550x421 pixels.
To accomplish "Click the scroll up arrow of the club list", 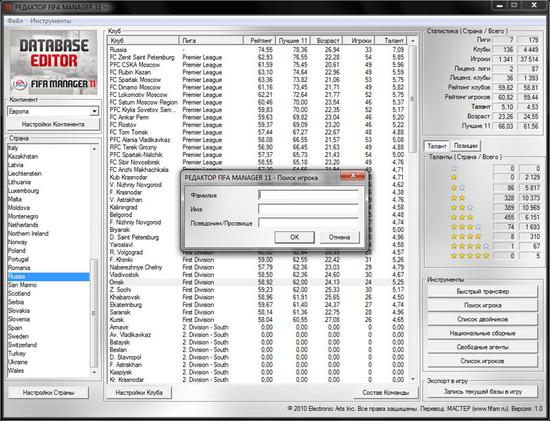I will click(413, 41).
